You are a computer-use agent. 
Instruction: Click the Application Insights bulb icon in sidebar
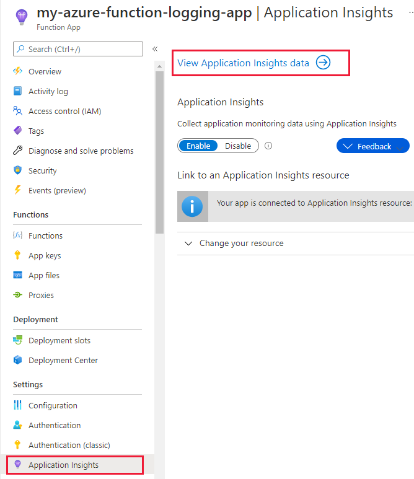18,465
